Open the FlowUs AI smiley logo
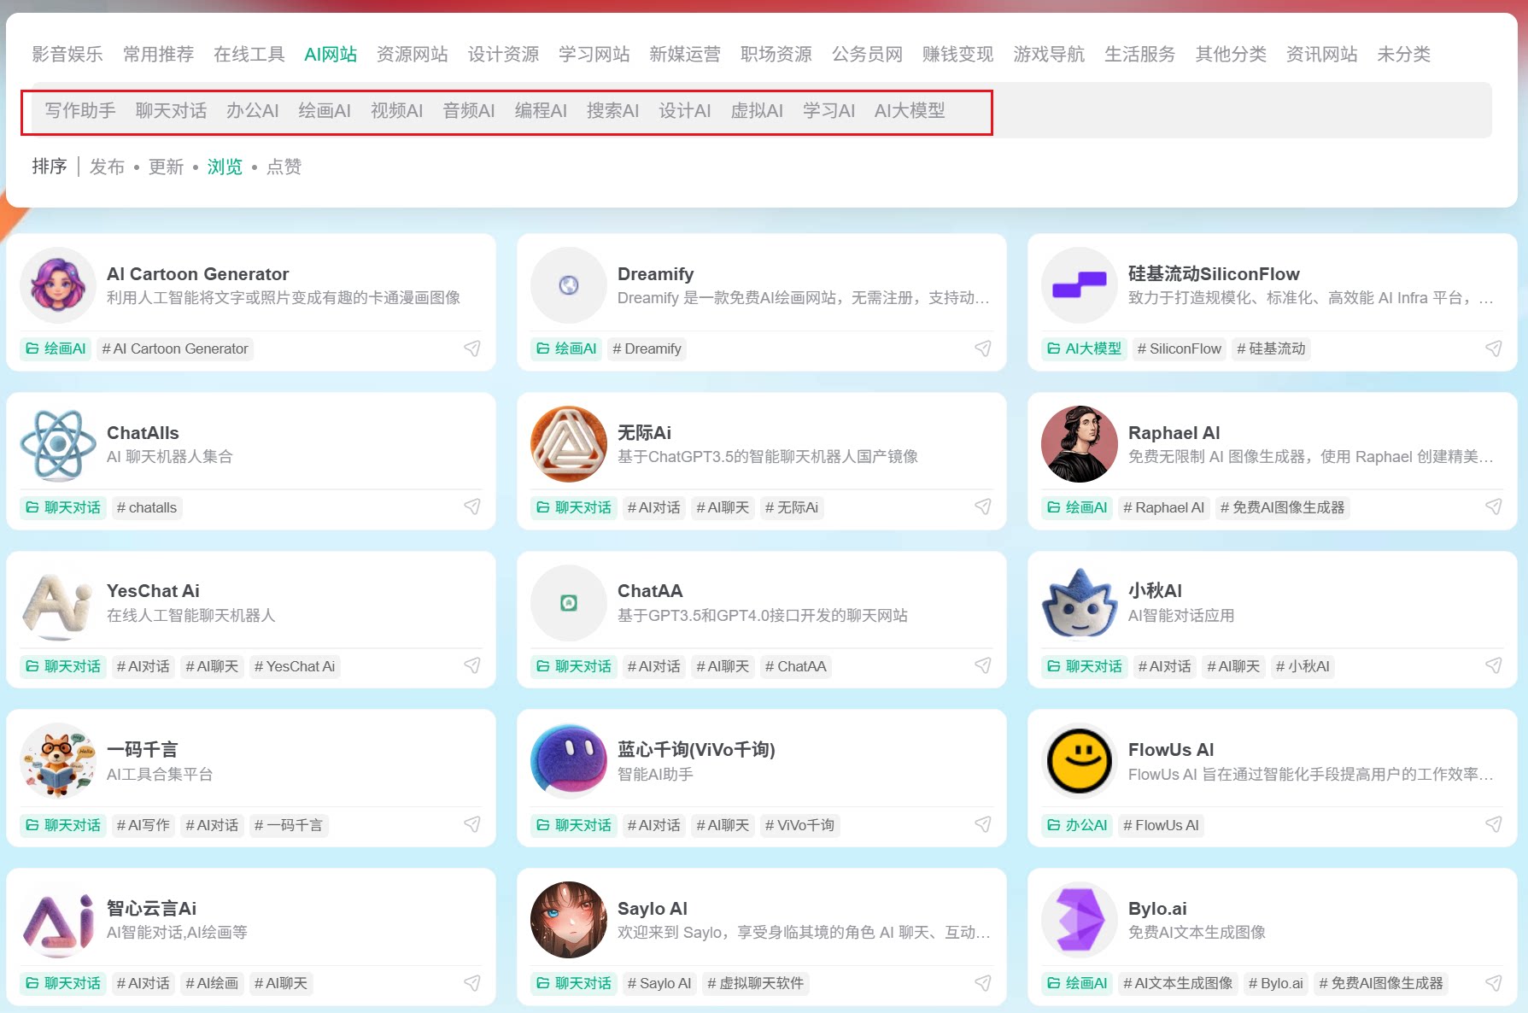Viewport: 1528px width, 1013px height. (1080, 761)
